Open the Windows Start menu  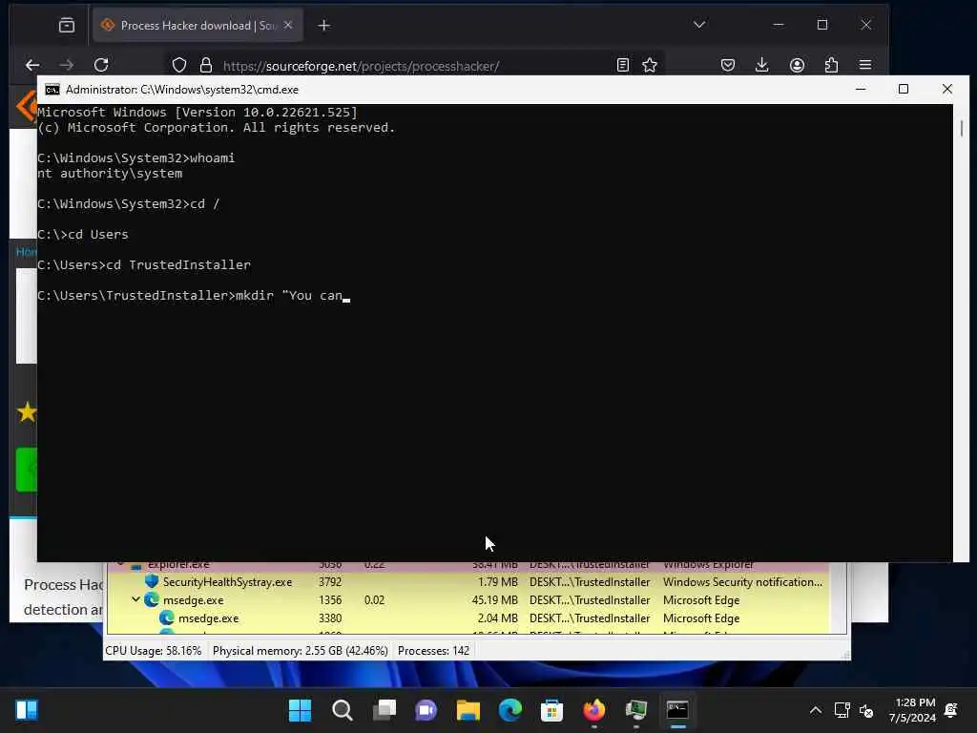tap(300, 710)
